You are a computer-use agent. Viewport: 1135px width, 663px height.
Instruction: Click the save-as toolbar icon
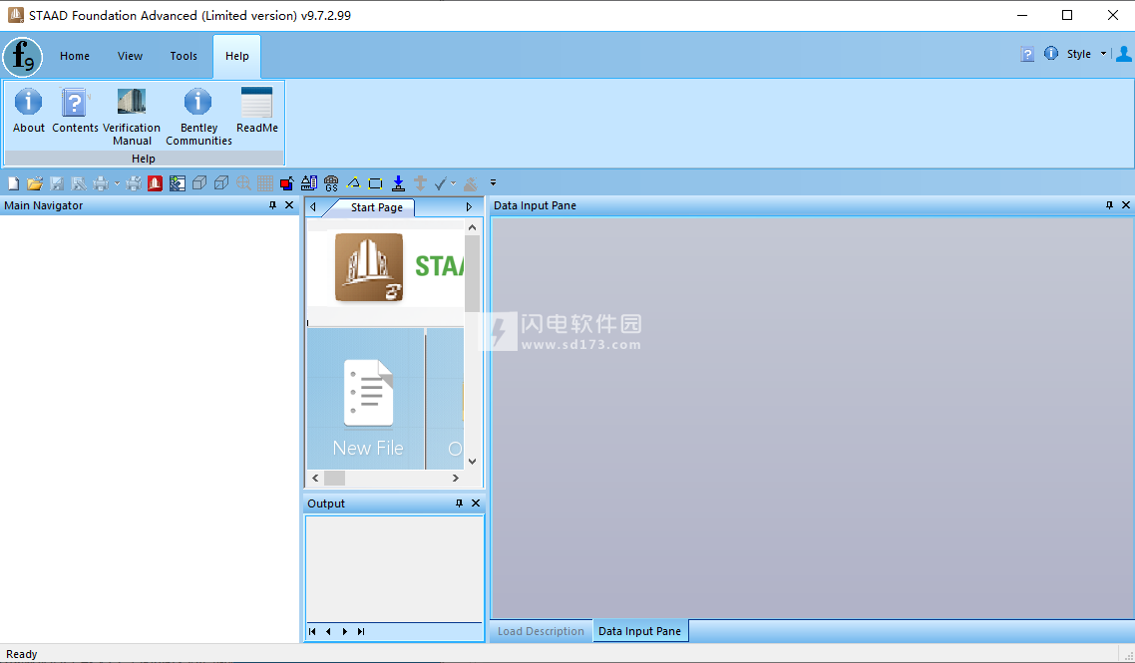point(79,183)
